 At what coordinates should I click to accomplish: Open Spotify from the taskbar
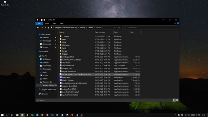pos(32,115)
